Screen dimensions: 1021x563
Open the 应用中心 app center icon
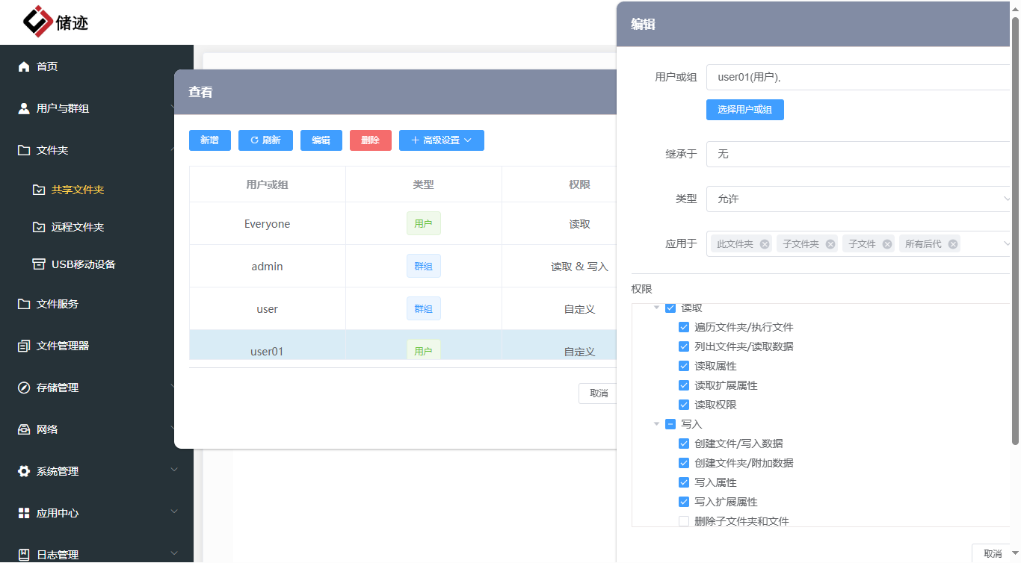click(24, 513)
